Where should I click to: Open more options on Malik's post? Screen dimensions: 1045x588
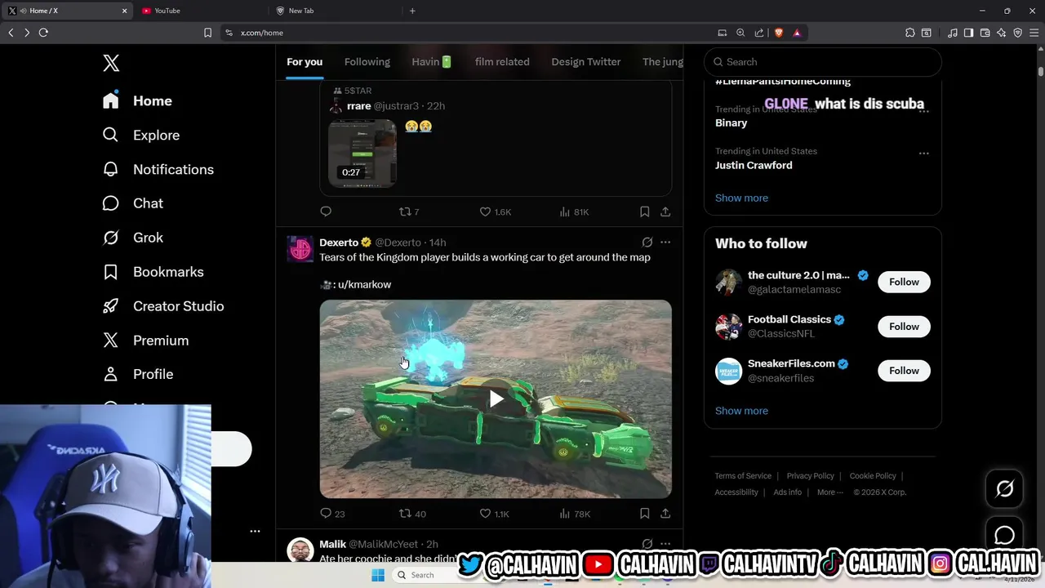(665, 544)
